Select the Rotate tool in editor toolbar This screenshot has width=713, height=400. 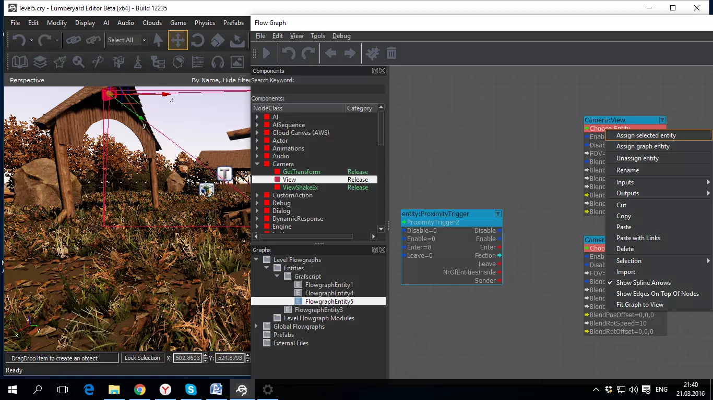(x=198, y=40)
